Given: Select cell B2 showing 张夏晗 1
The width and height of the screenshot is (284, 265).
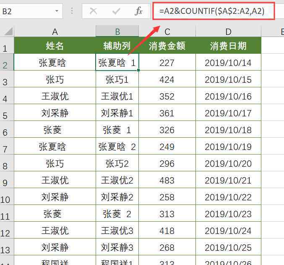Looking at the screenshot, I should (117, 62).
